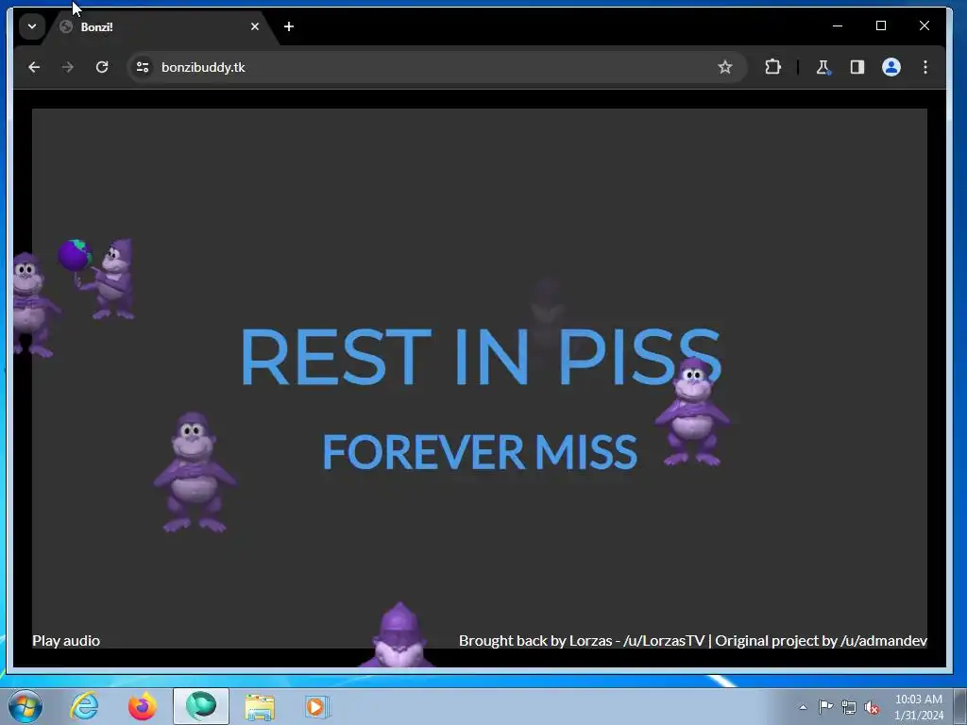Launch Internet Explorer from taskbar
967x725 pixels.
tap(84, 706)
